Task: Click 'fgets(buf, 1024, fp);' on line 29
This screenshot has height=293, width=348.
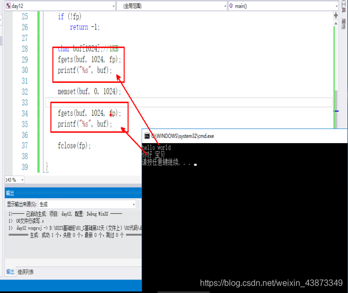Action: (x=89, y=59)
